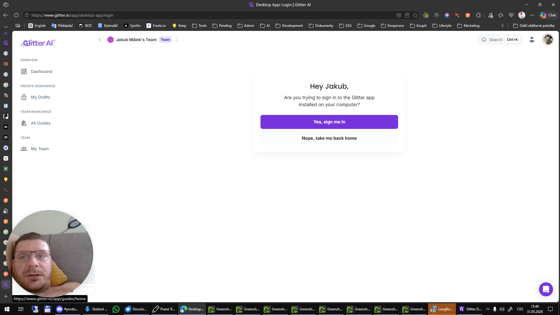Open the browser profile avatar
This screenshot has width=560, height=315.
click(x=522, y=15)
